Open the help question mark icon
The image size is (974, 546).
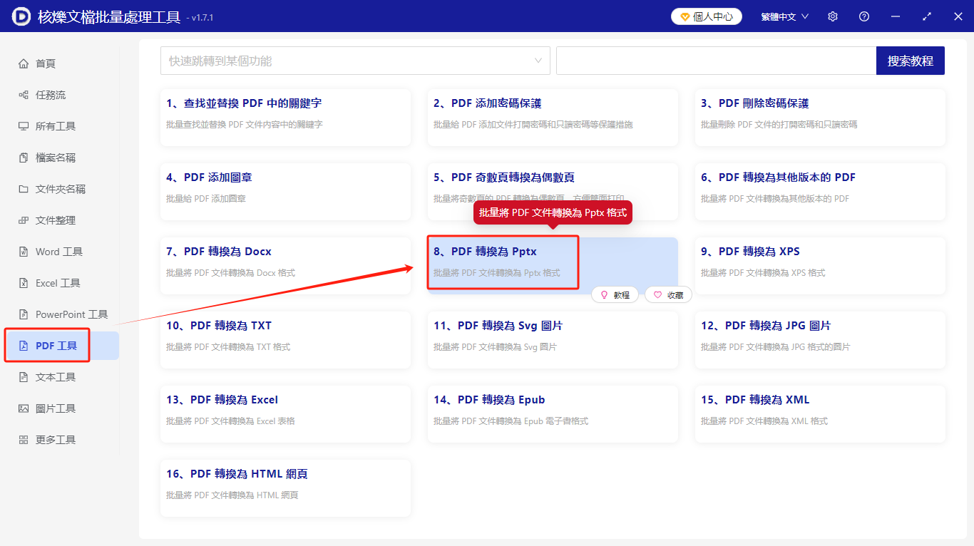(864, 16)
